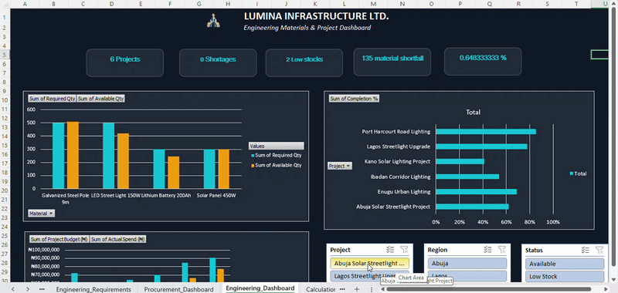Open the Calculations sheet tab
618x293 pixels.
pos(321,289)
